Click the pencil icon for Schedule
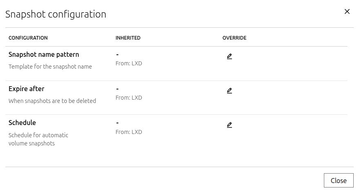359x192 pixels. (x=229, y=125)
